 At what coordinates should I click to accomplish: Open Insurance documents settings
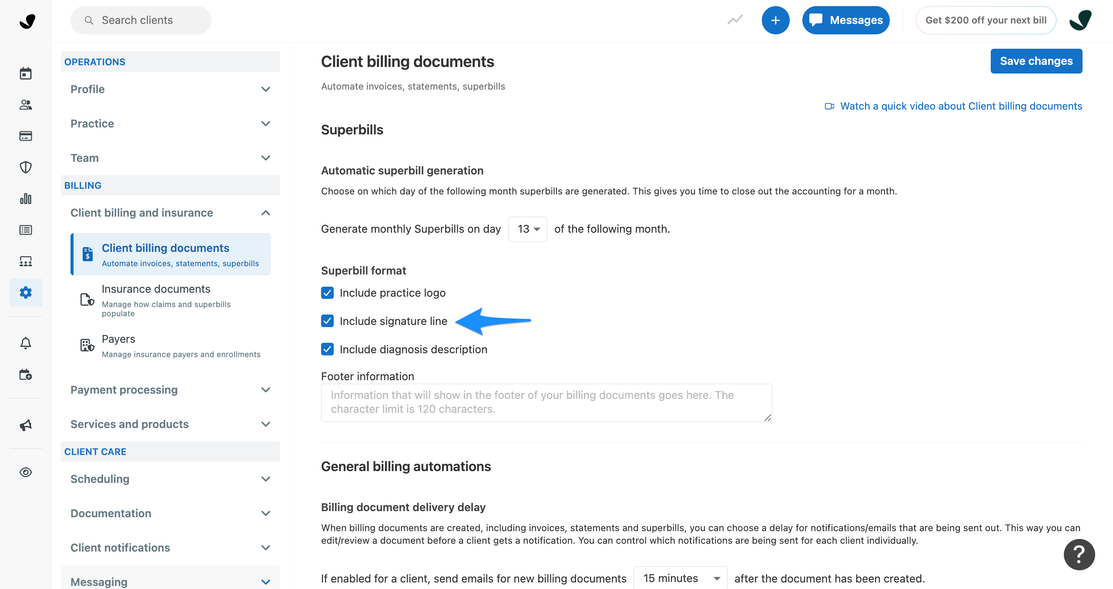pyautogui.click(x=156, y=289)
